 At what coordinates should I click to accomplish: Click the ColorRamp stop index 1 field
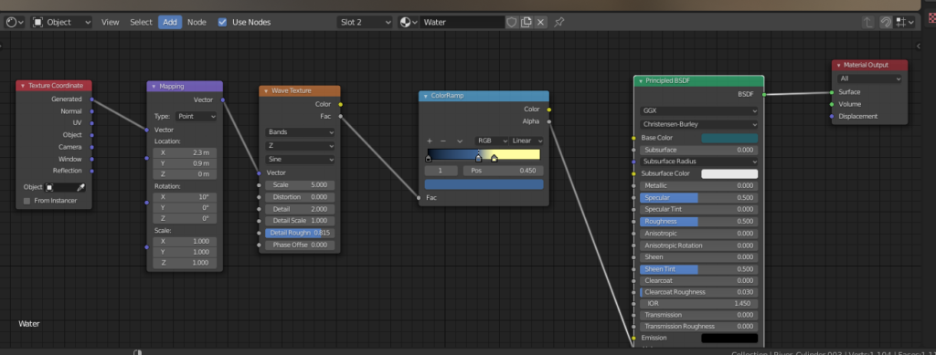(x=441, y=171)
